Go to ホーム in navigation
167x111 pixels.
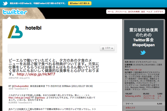(x=111, y=11)
